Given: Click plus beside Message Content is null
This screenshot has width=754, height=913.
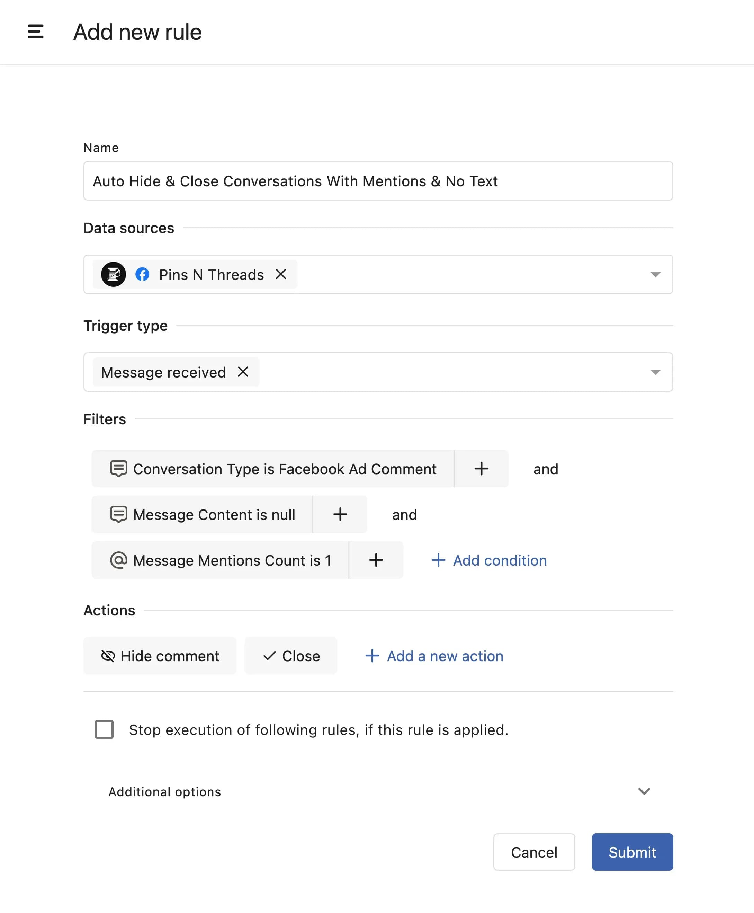Looking at the screenshot, I should 340,514.
